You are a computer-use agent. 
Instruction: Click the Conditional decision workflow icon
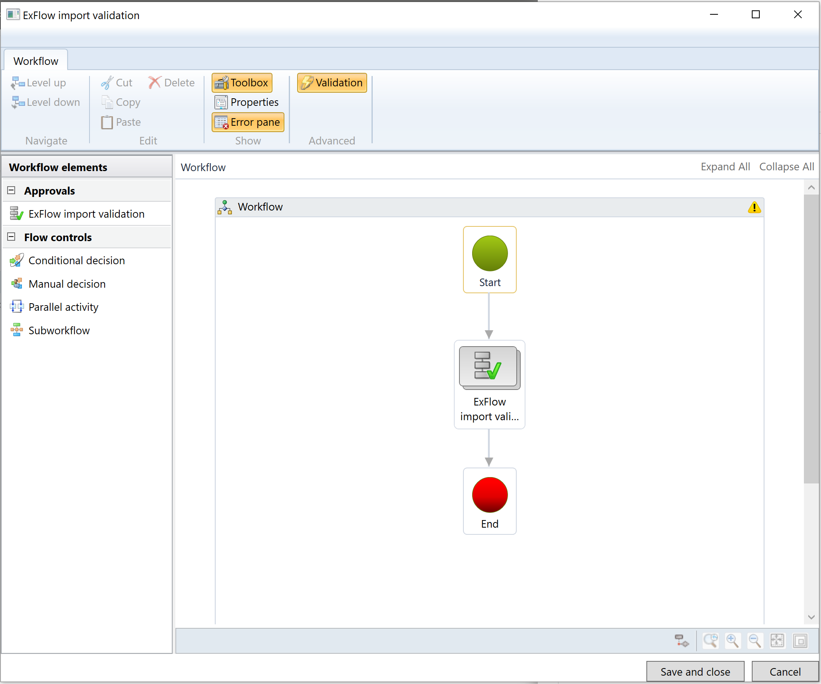coord(16,260)
